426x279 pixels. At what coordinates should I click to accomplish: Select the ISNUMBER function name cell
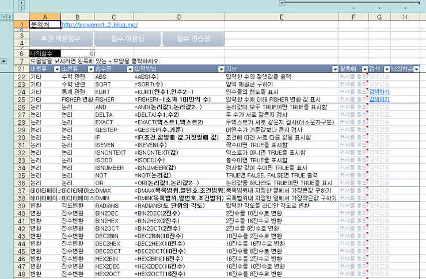tap(114, 168)
